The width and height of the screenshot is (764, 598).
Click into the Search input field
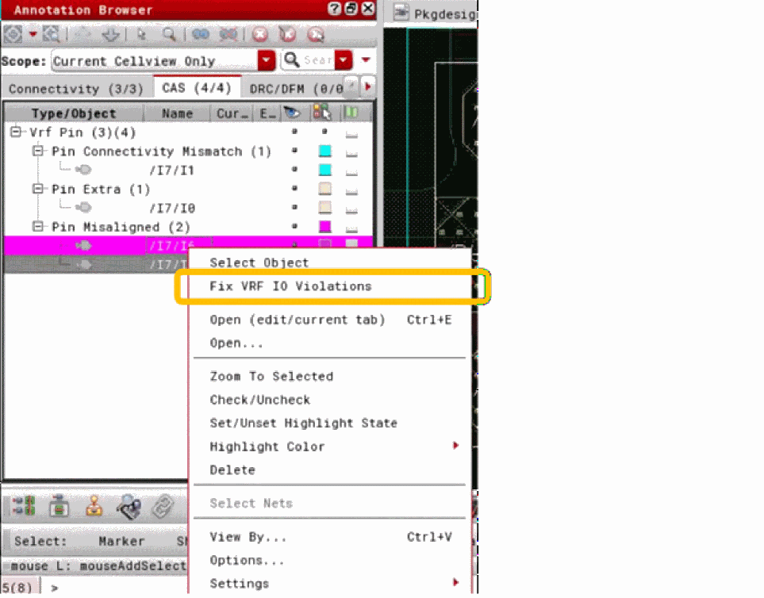pos(317,60)
